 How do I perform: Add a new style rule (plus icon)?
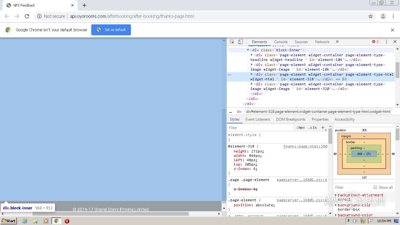coord(323,127)
